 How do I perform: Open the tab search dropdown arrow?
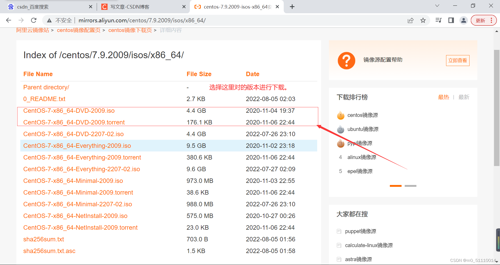pos(437,6)
